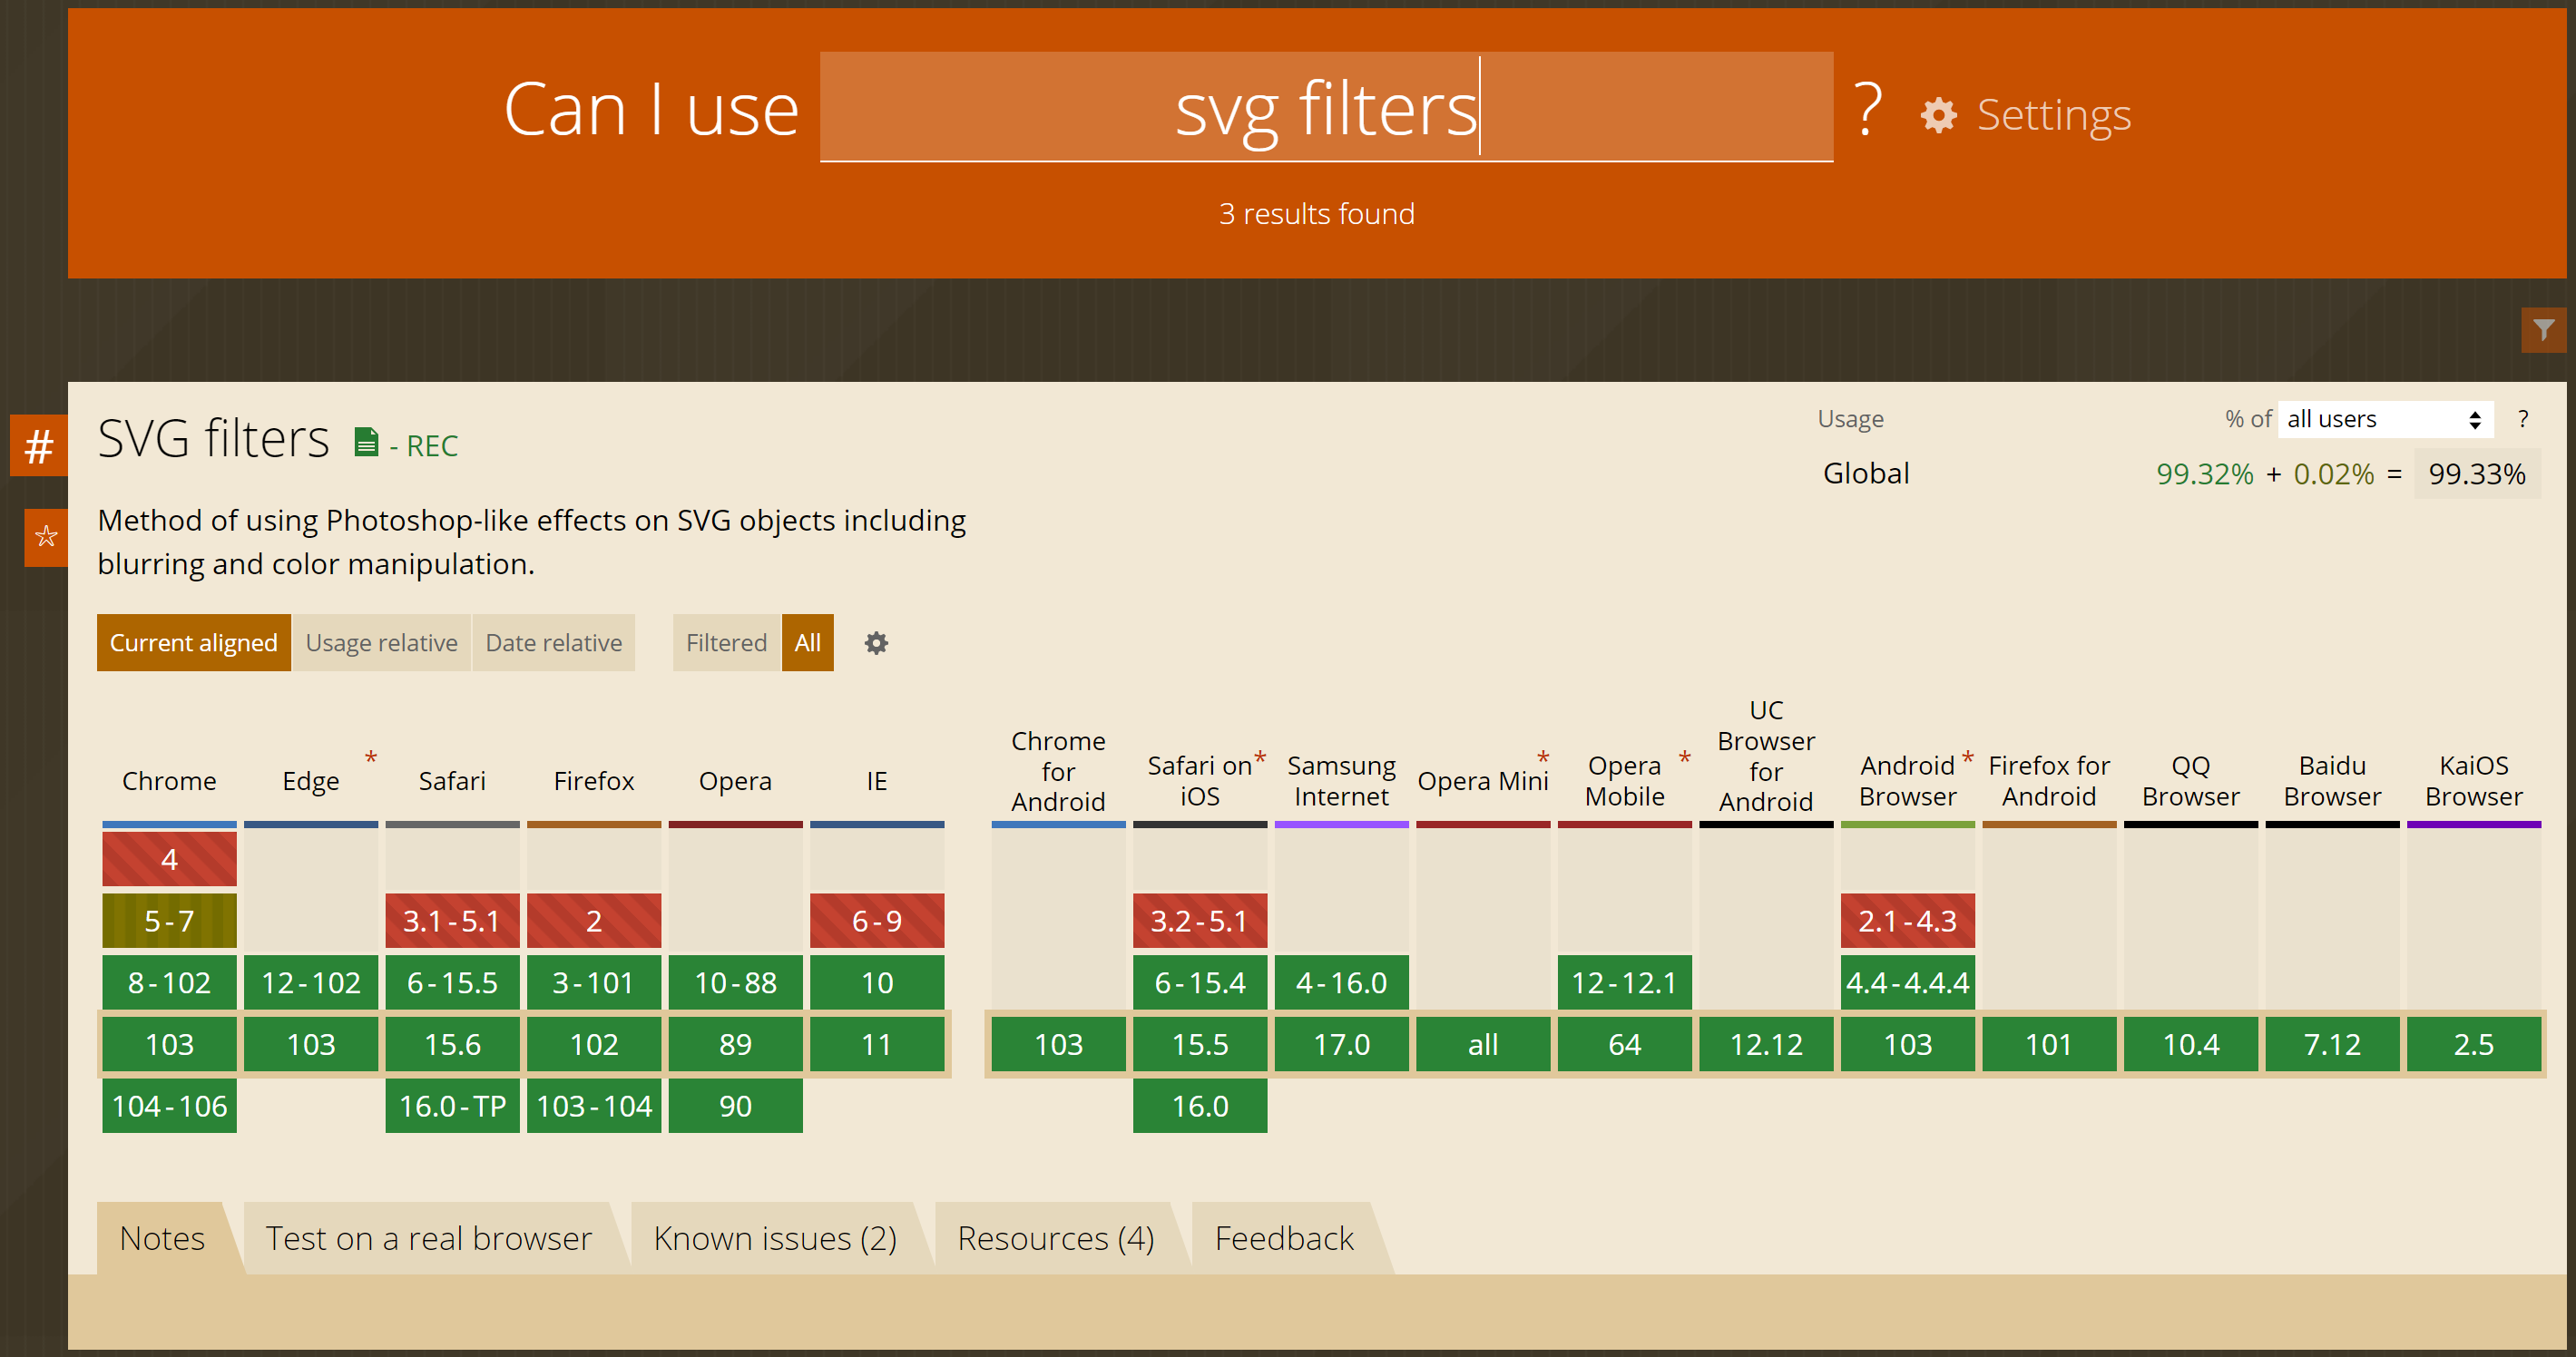
Task: Click Opera Mini all cell
Action: [1483, 1045]
